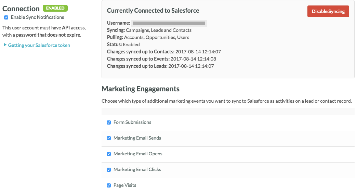
Task: Click the Page Visits label text
Action: pos(125,185)
